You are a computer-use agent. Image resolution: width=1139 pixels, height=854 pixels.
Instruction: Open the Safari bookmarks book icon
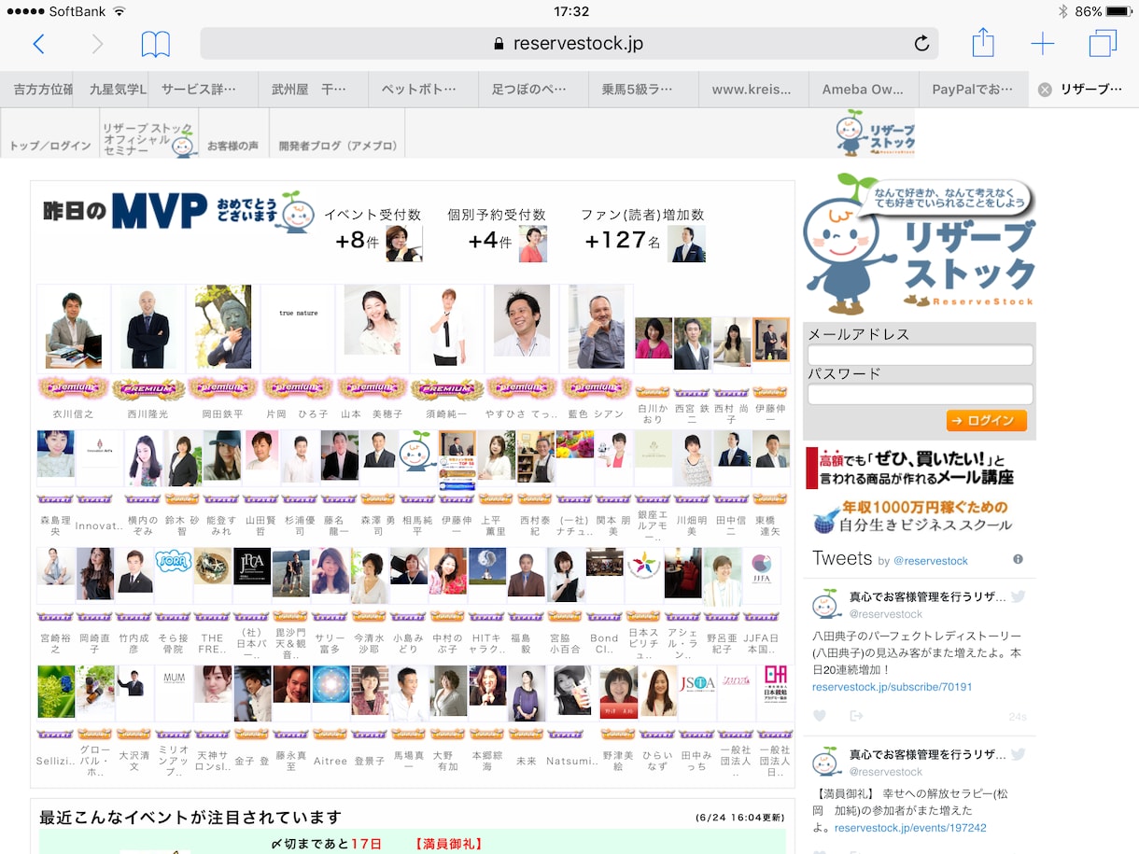(x=156, y=44)
